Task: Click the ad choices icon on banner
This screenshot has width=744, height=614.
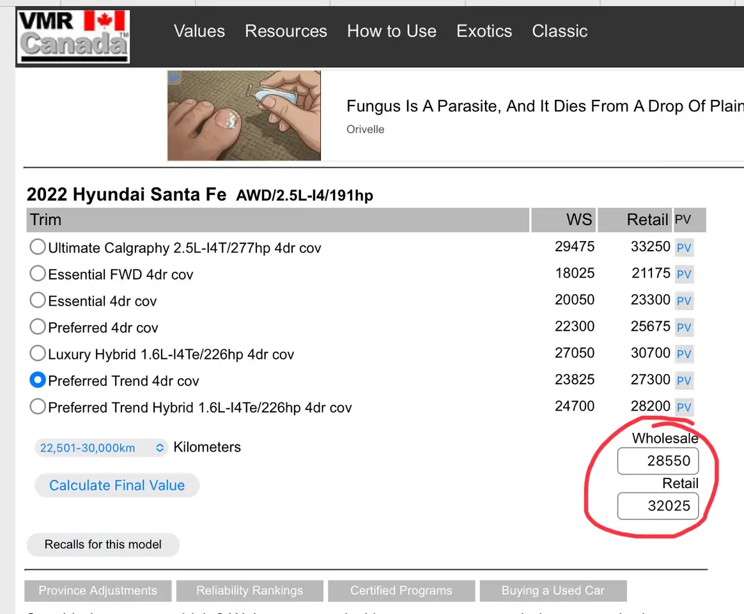Action: tap(174, 77)
